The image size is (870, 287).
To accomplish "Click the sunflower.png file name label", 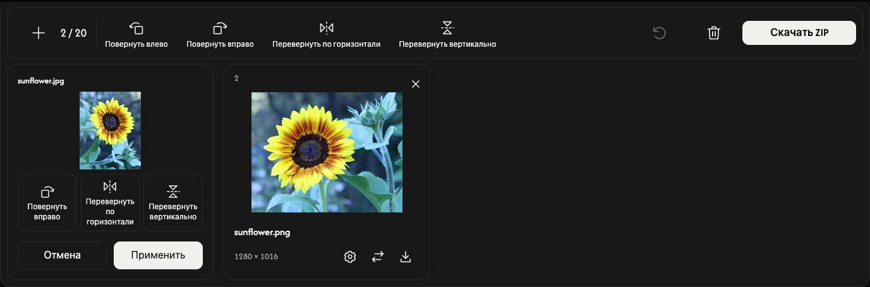I will pos(262,232).
